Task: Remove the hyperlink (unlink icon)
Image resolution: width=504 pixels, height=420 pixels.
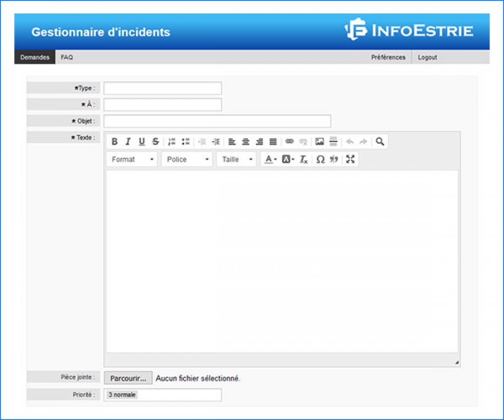Action: pyautogui.click(x=303, y=142)
